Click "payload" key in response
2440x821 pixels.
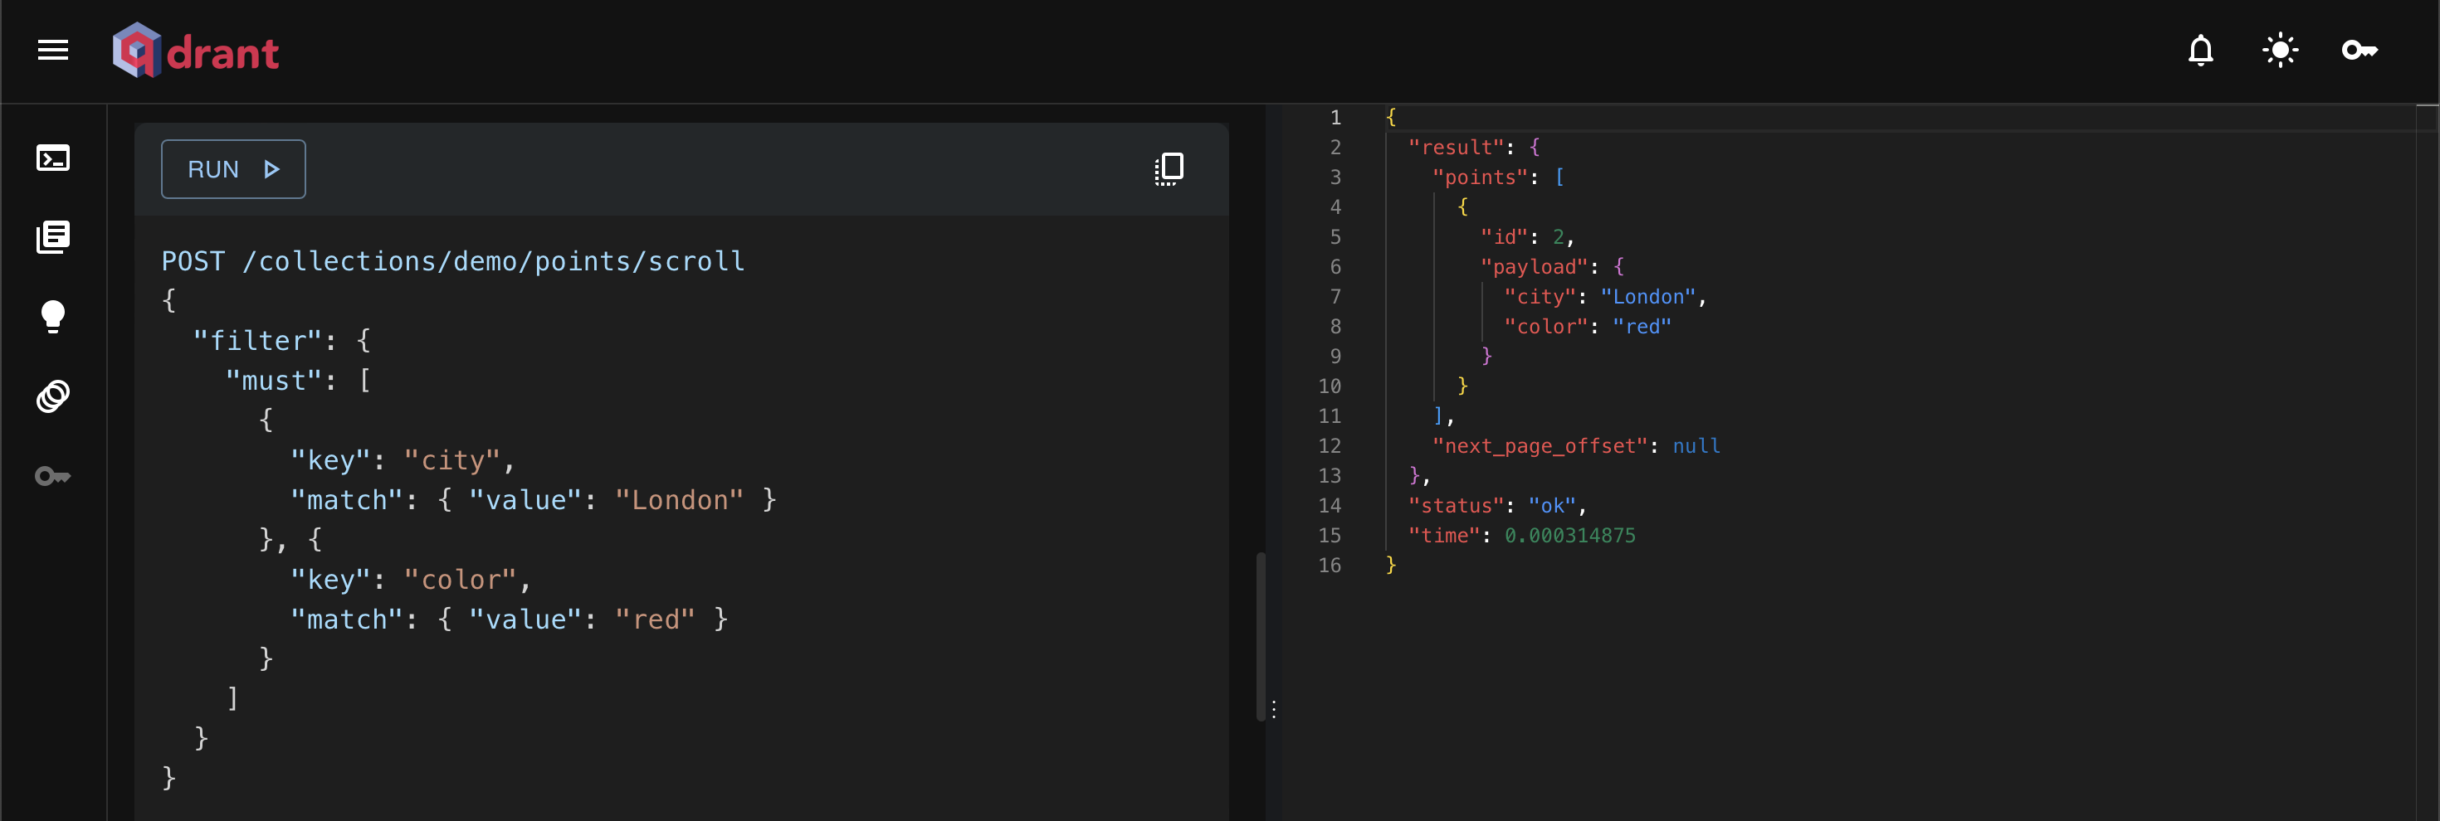point(1534,267)
